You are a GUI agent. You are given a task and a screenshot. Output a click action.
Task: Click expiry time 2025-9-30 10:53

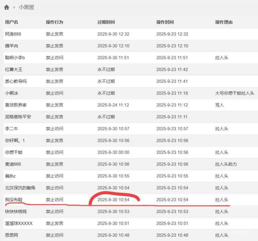(x=113, y=212)
